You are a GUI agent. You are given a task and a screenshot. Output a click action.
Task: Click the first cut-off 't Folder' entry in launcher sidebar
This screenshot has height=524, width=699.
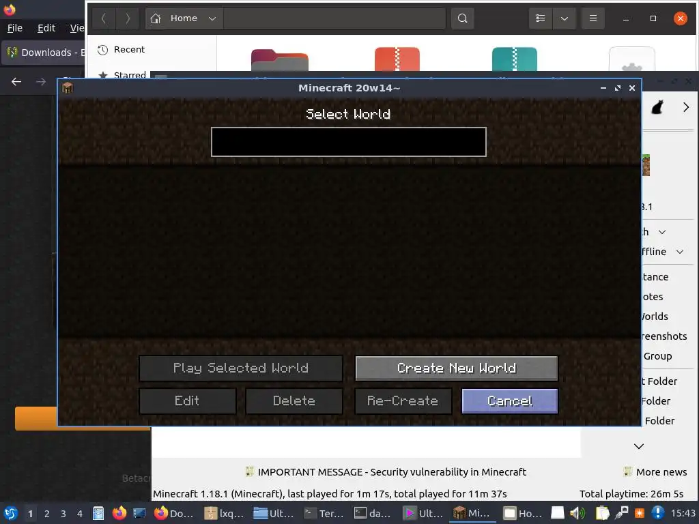point(660,381)
